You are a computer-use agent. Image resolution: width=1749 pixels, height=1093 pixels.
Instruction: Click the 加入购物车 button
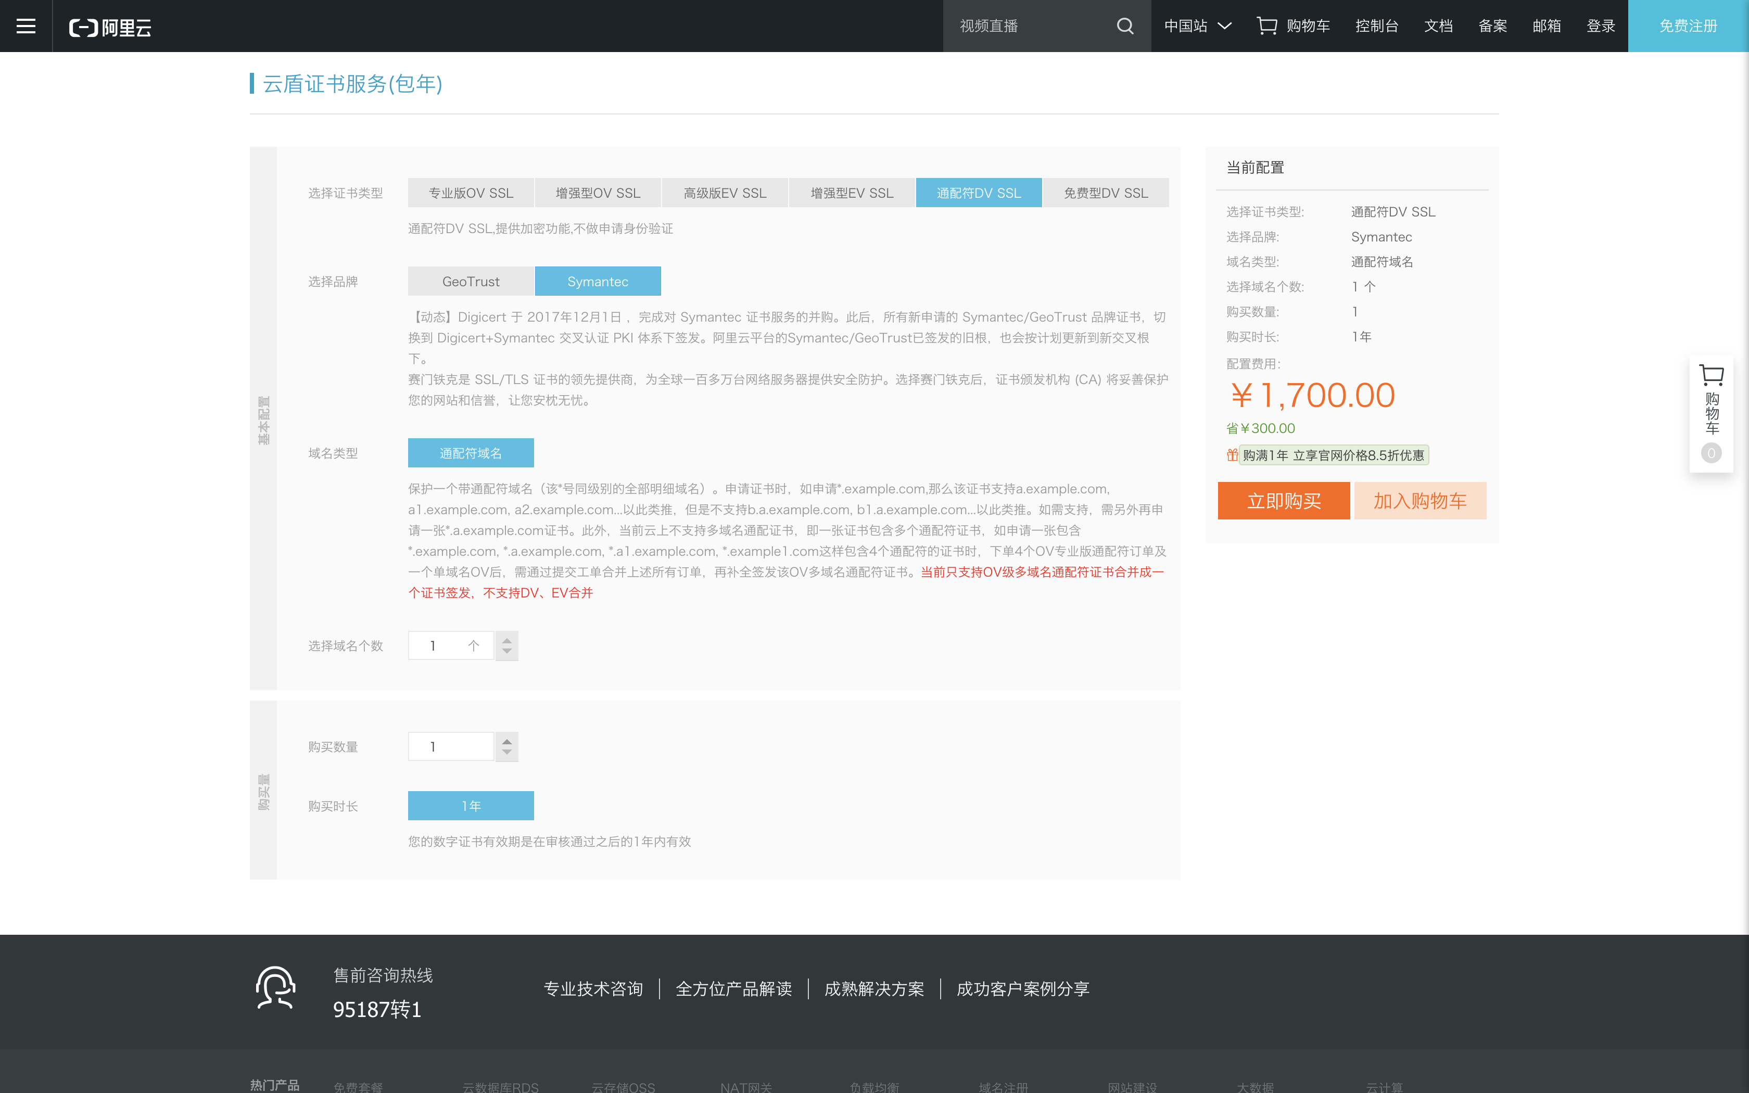[x=1420, y=501]
